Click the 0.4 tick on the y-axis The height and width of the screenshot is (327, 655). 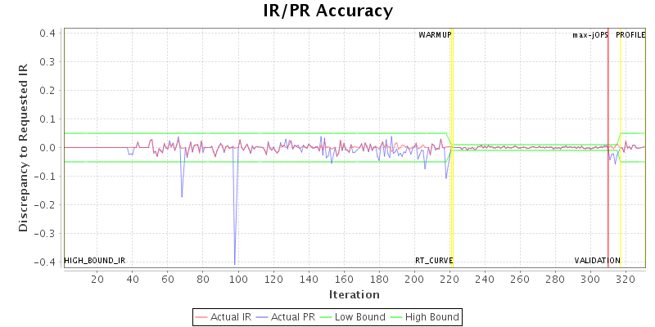(x=47, y=34)
